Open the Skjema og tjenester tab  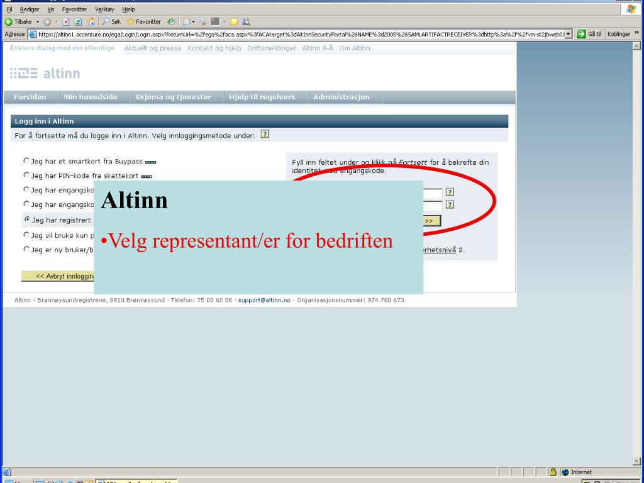pyautogui.click(x=174, y=97)
